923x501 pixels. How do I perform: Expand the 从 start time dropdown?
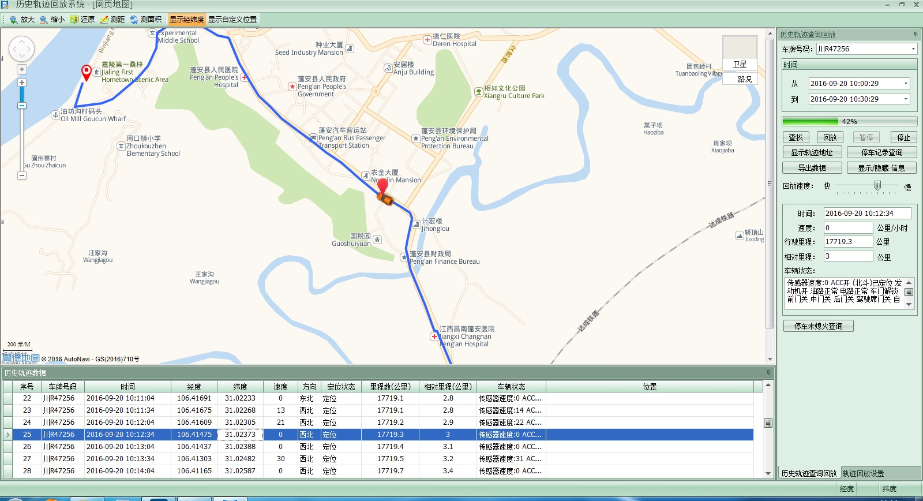coord(906,84)
